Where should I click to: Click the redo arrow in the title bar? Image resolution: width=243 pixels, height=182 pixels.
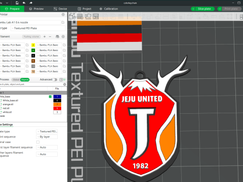click(31, 3)
